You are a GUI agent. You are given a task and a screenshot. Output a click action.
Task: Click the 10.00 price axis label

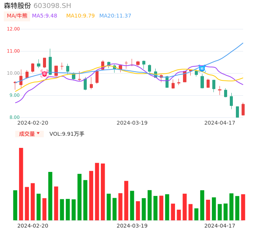(x=13, y=73)
